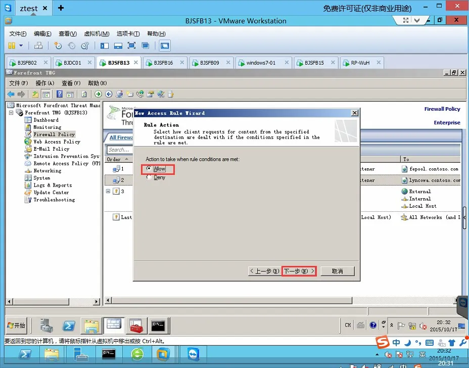This screenshot has height=368, width=469.
Task: Open Logs & Reports node
Action: click(x=53, y=185)
